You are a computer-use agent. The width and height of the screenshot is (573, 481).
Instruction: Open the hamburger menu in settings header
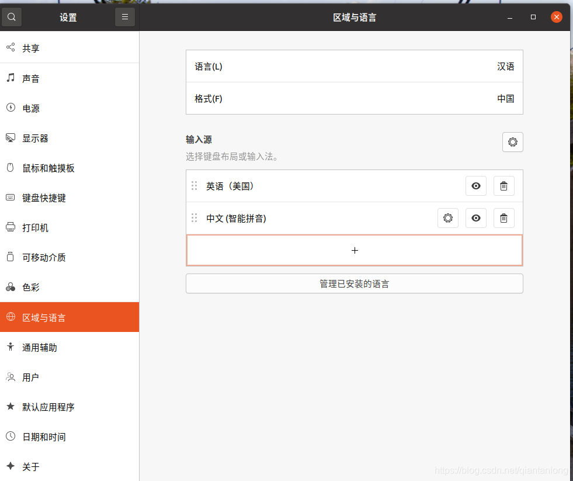coord(124,17)
